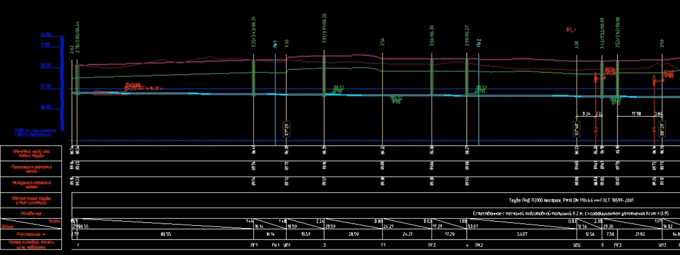Screen dimensions: 680x255
Task: Click the red Основание row header
Action: pos(31,213)
